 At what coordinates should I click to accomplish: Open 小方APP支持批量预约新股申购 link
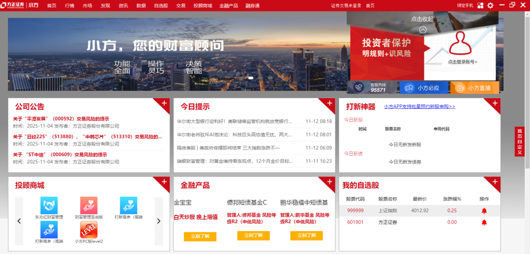click(x=419, y=106)
